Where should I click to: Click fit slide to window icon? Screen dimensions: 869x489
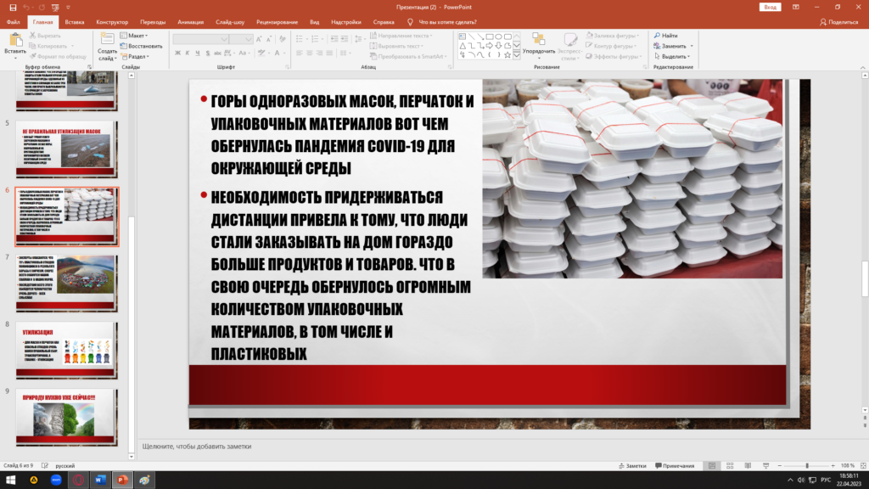pyautogui.click(x=863, y=466)
